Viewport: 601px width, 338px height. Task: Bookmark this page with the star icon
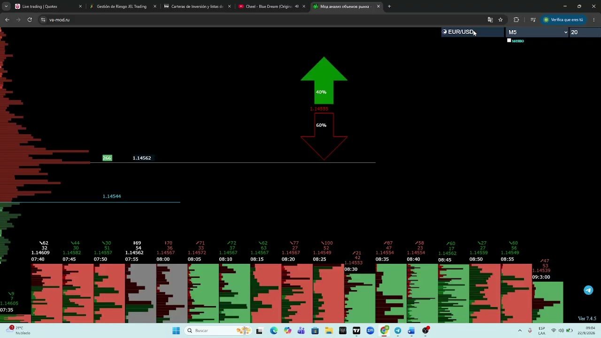501,20
